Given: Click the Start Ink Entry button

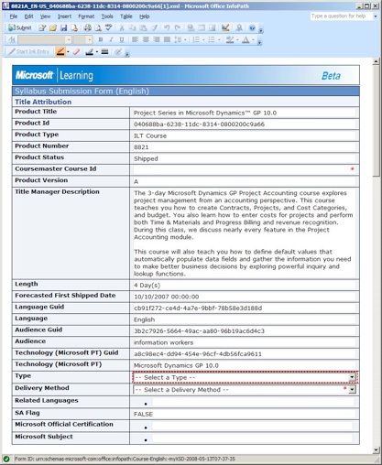Looking at the screenshot, I should [x=28, y=51].
